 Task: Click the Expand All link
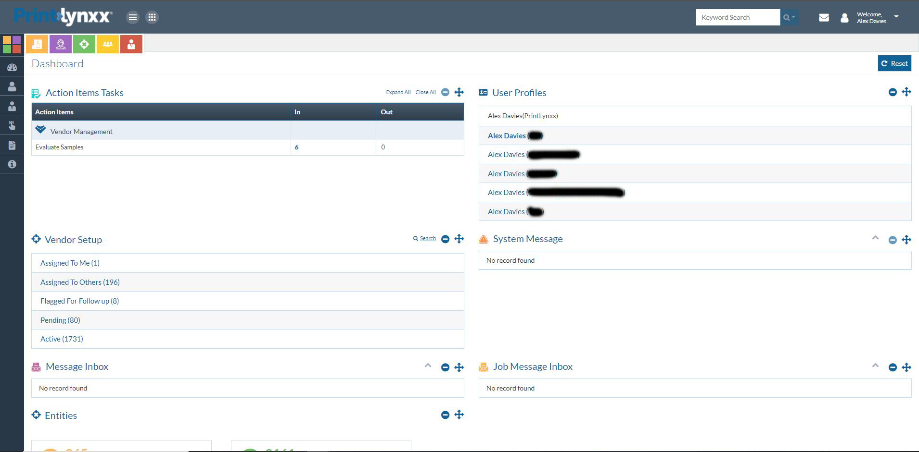click(x=398, y=92)
